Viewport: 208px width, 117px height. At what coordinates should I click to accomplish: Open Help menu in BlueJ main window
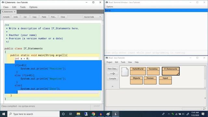(x=136, y=62)
